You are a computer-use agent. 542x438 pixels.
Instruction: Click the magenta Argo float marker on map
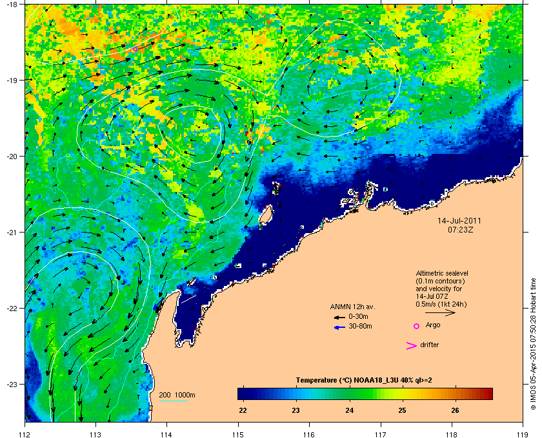tap(135, 50)
